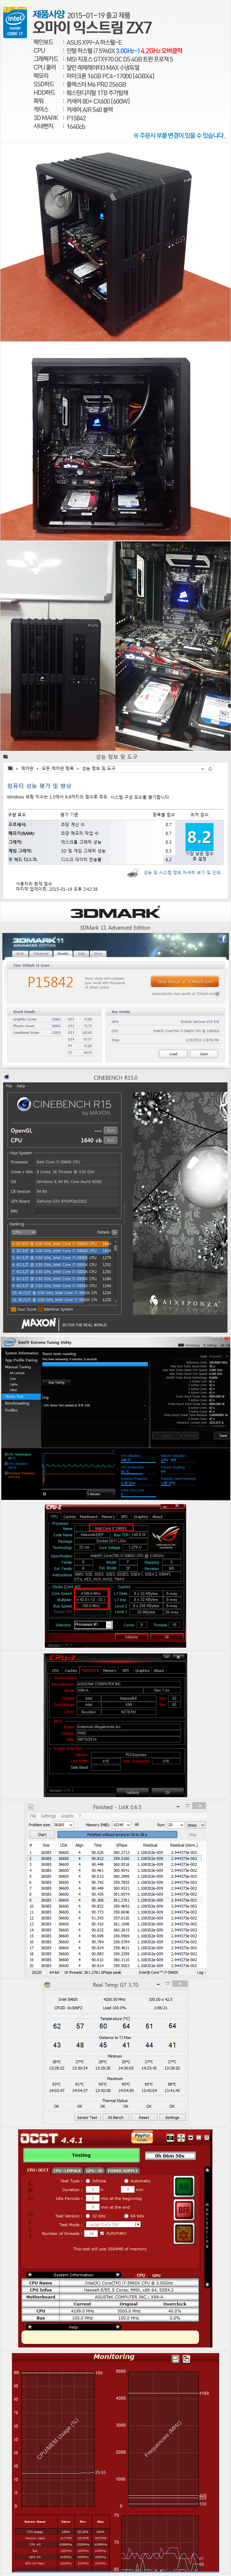Open the times dropdown in LinX
Image resolution: width=231 pixels, height=2576 pixels.
(195, 1825)
